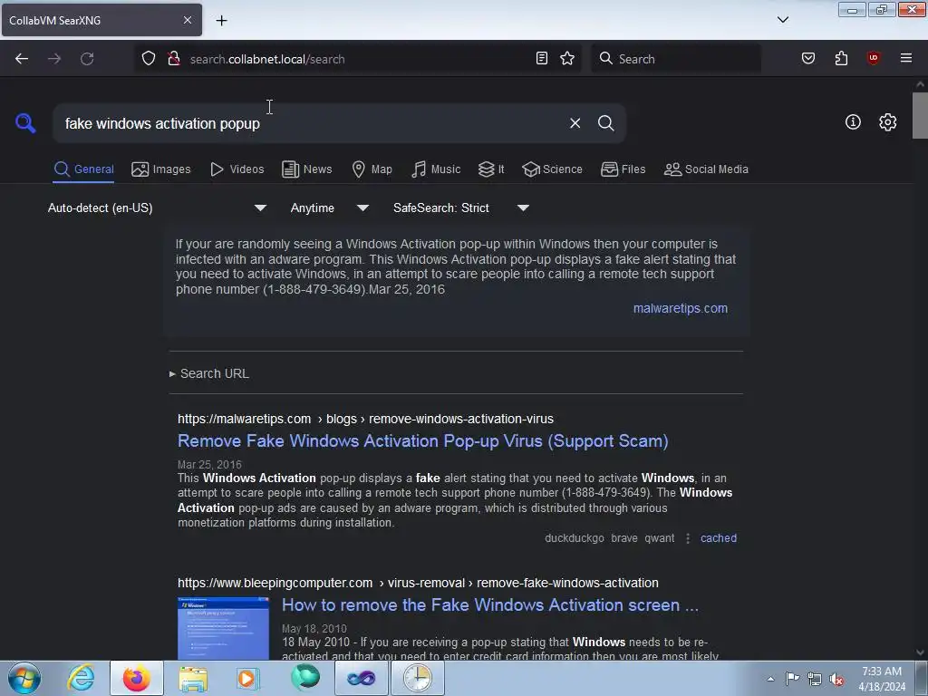Open cached version of malwaretips result
The width and height of the screenshot is (928, 696).
tap(719, 538)
